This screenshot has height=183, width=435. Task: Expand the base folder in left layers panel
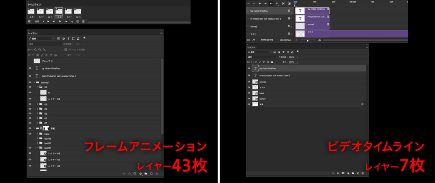[37, 134]
